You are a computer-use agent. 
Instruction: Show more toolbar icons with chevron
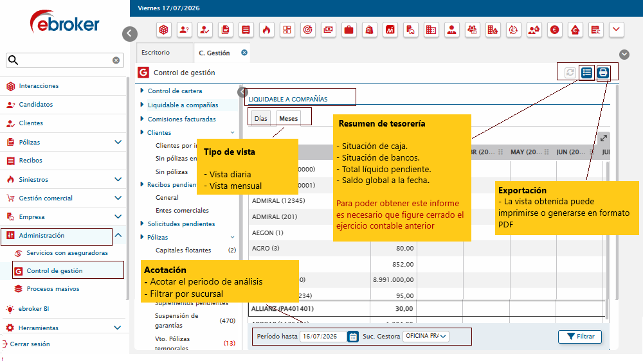[x=617, y=30]
